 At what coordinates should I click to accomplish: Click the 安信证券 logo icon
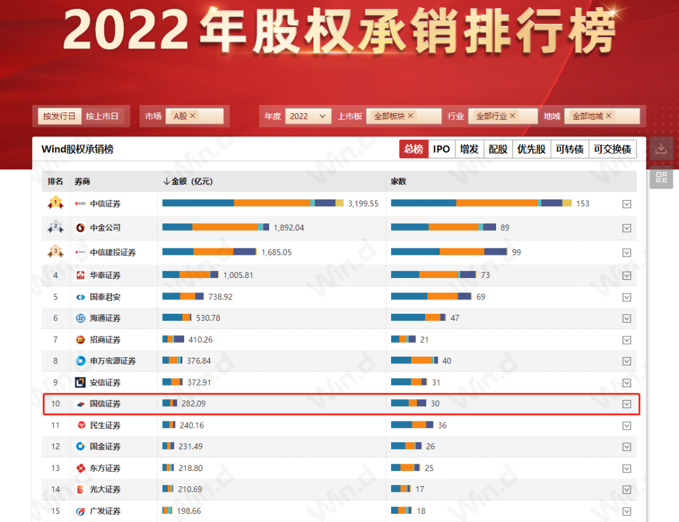click(x=80, y=382)
